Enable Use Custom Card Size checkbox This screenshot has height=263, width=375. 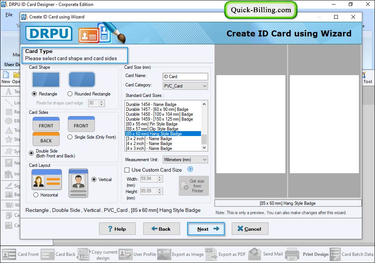point(127,170)
